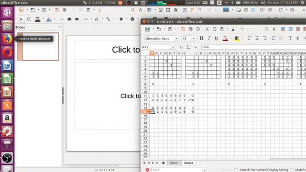Align cell text right in Calc
This screenshot has width=306, height=172.
point(264,38)
